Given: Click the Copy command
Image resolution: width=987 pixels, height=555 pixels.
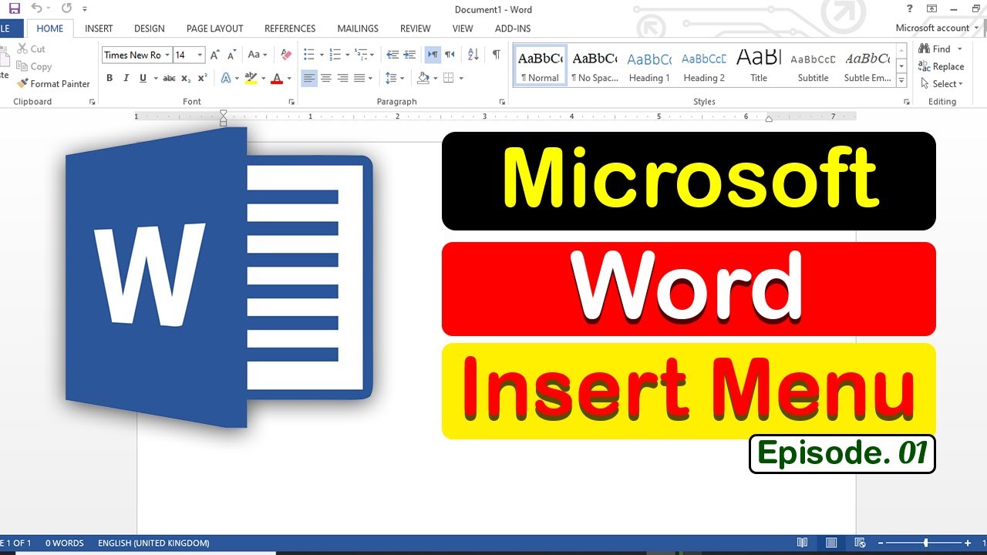Looking at the screenshot, I should click(34, 66).
